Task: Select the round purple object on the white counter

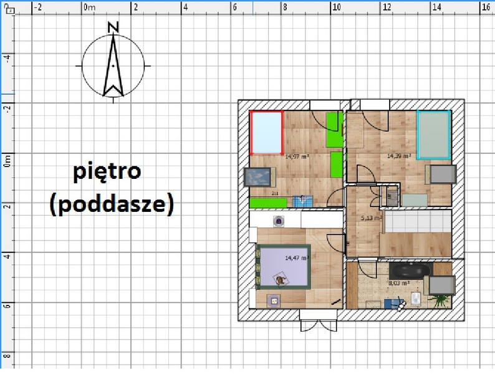Action: coord(277,220)
